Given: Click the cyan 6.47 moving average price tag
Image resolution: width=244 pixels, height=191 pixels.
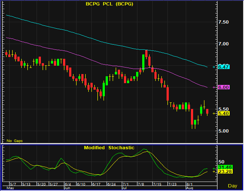Looking at the screenshot, I should point(224,67).
